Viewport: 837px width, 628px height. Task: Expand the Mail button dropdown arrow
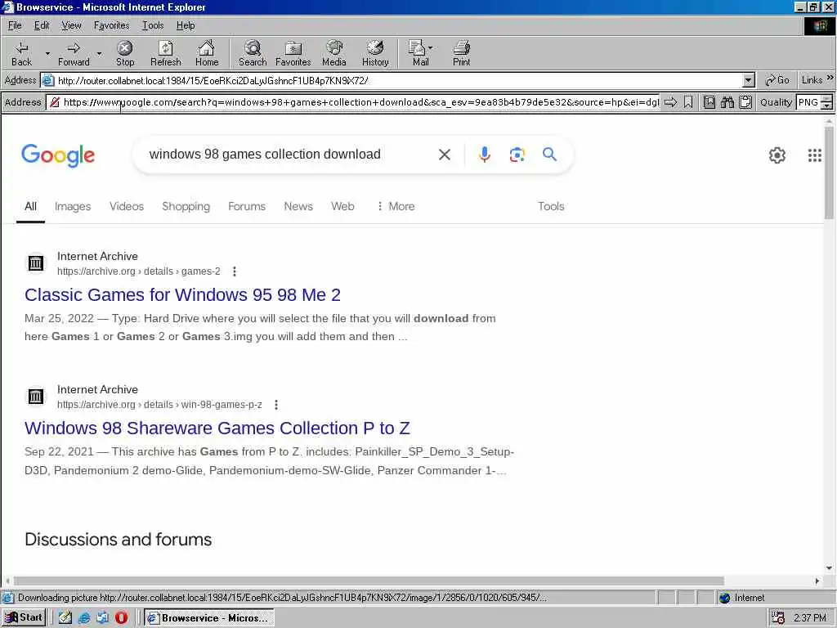[430, 47]
